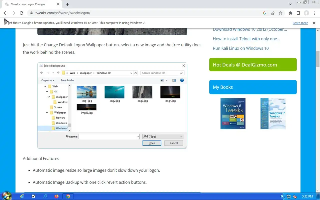Click the dialog's refresh icon
The height and width of the screenshot is (200, 320).
[x=135, y=73]
